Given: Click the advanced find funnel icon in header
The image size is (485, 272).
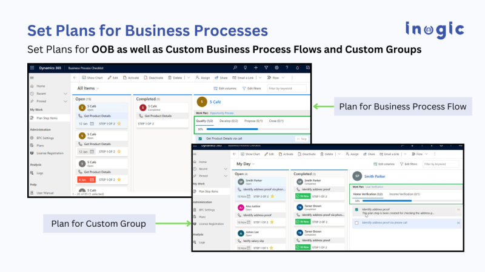Looking at the screenshot, I should 266,68.
